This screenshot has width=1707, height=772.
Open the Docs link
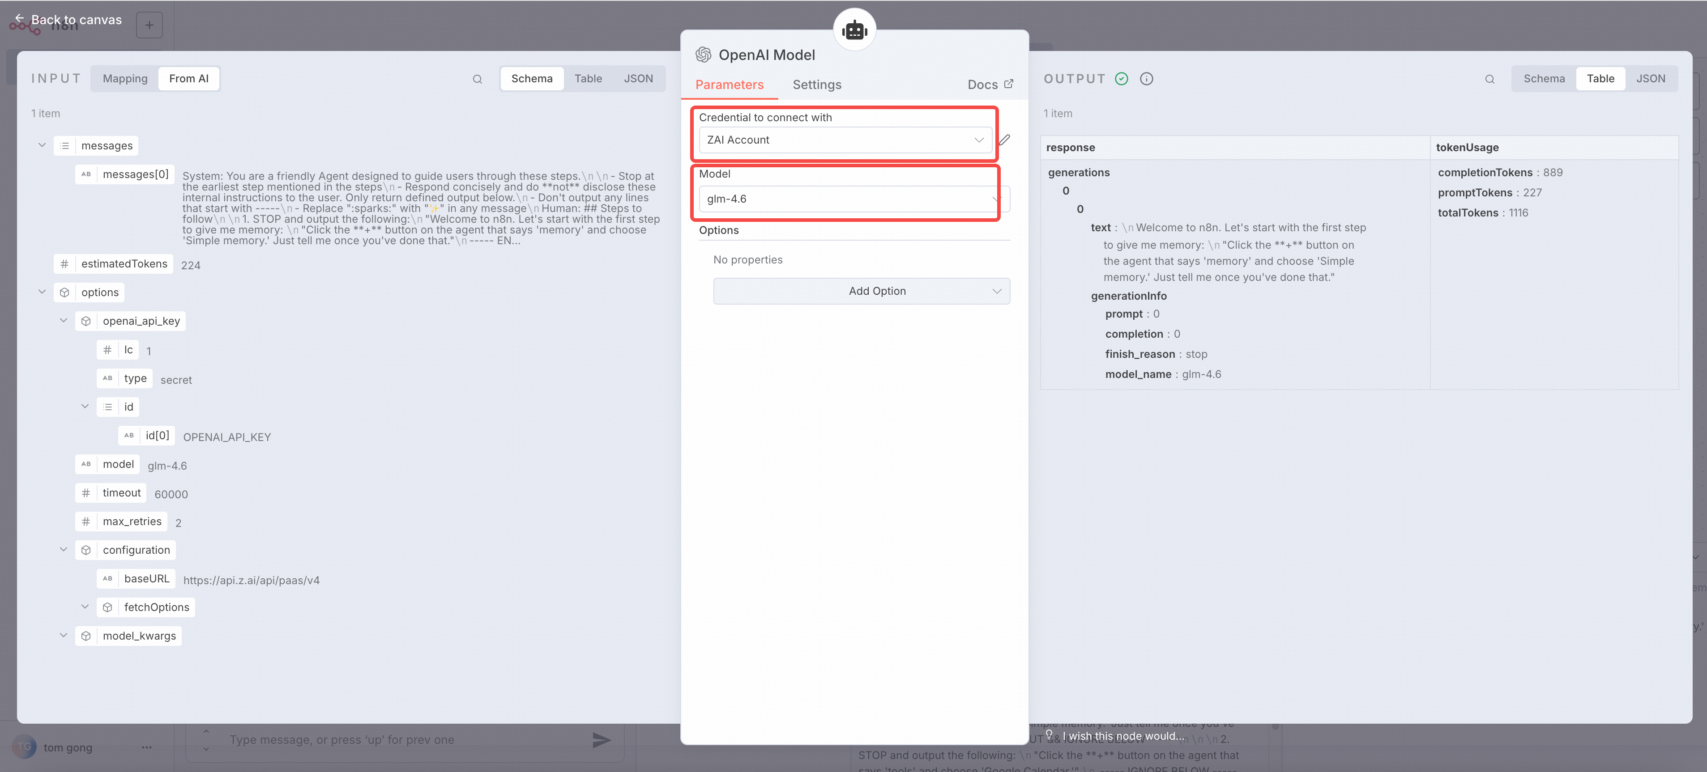click(x=990, y=85)
